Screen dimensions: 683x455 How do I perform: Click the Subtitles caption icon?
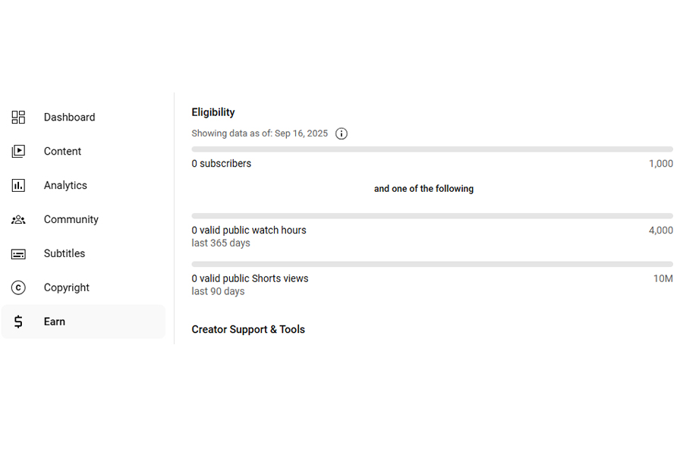(x=18, y=254)
